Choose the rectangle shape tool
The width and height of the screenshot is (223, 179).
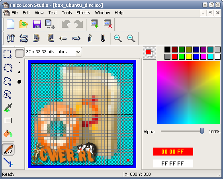click(x=8, y=121)
